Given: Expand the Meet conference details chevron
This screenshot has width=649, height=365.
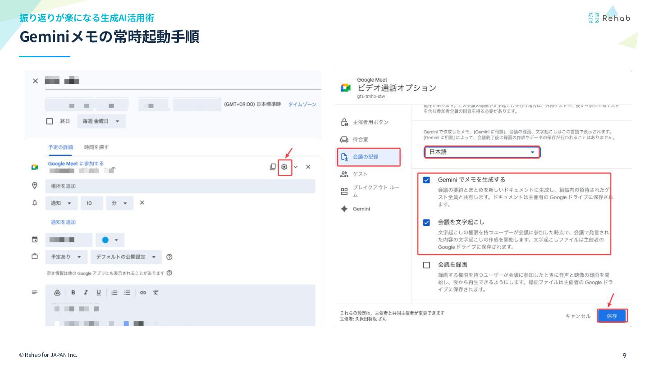Looking at the screenshot, I should pyautogui.click(x=296, y=167).
